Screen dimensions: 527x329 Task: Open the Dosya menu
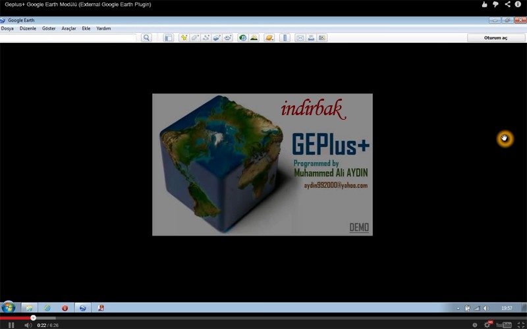[7, 28]
